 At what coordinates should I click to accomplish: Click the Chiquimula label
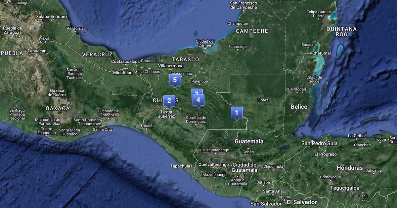274,167
